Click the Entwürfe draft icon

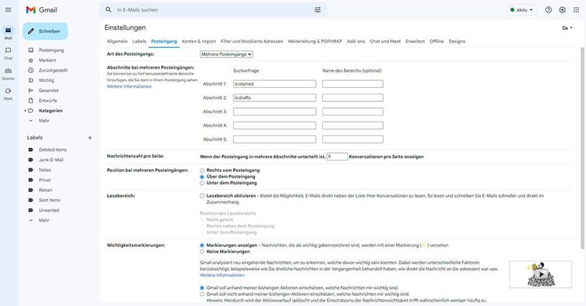[31, 100]
